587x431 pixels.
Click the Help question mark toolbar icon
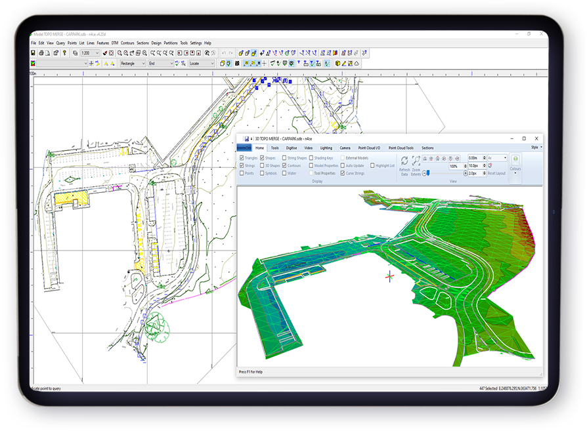tap(64, 52)
